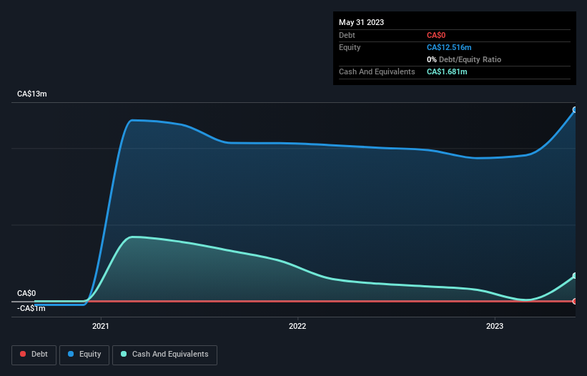Viewport: 587px width, 376px height.
Task: Click the Debt label in tooltip
Action: pyautogui.click(x=347, y=35)
